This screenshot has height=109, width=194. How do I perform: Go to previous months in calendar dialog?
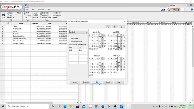[108, 27]
